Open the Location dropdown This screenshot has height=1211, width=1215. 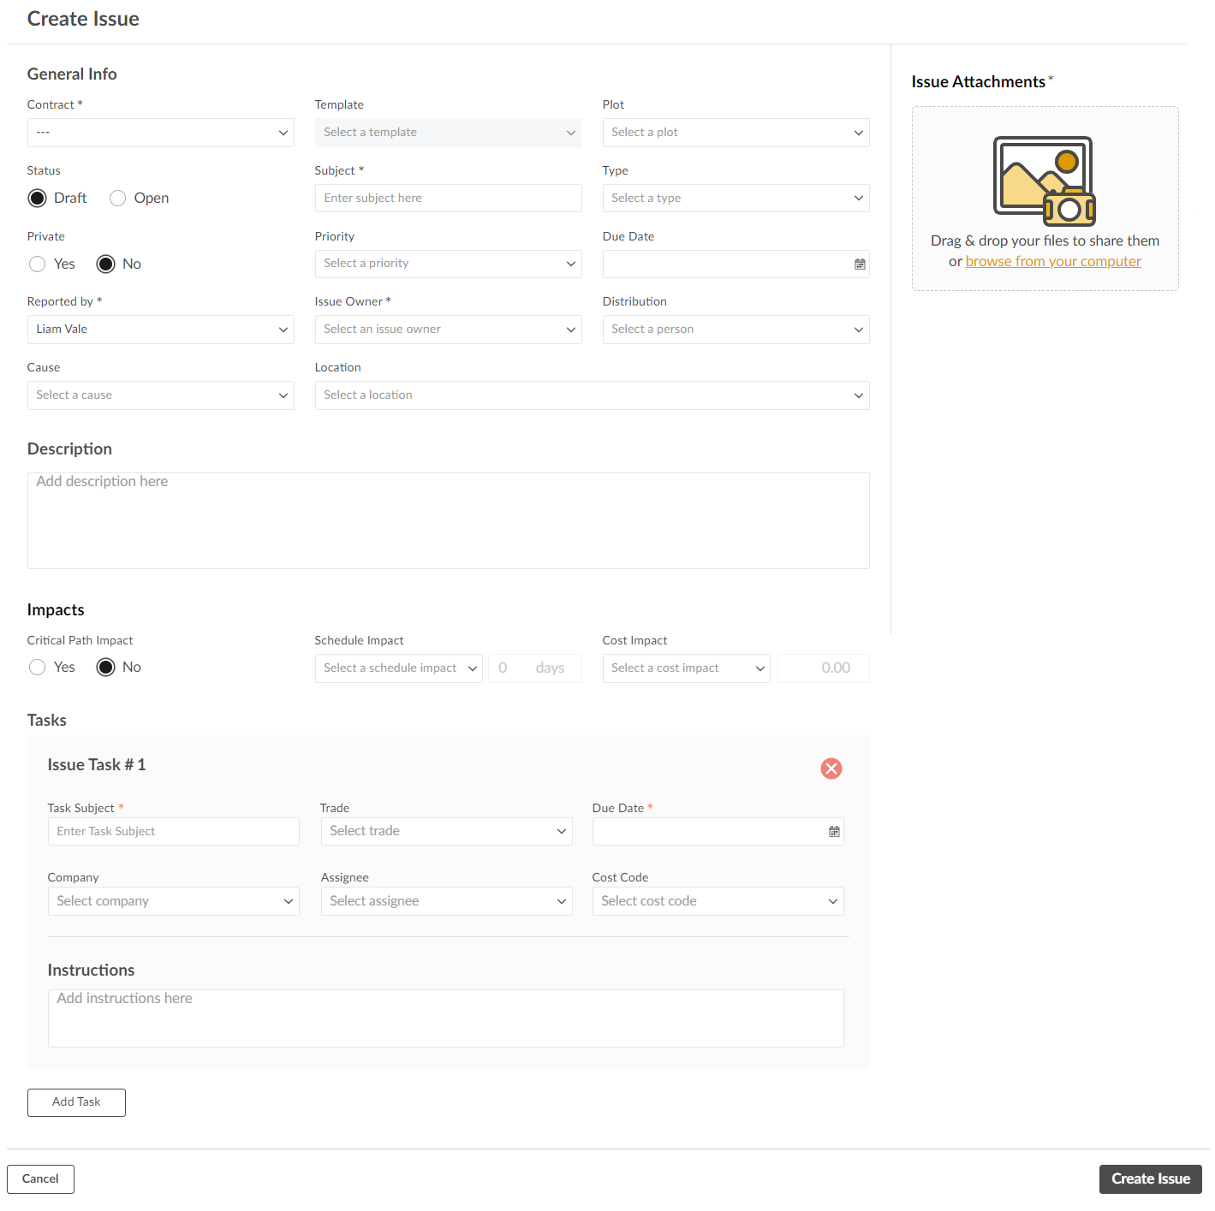click(593, 395)
